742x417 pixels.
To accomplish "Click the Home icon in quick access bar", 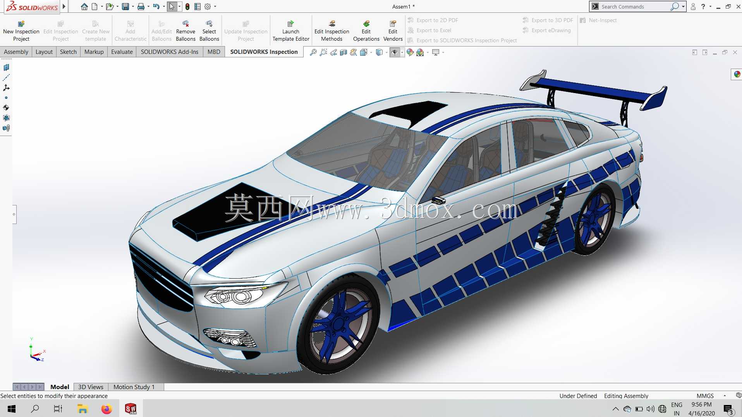I will (84, 7).
